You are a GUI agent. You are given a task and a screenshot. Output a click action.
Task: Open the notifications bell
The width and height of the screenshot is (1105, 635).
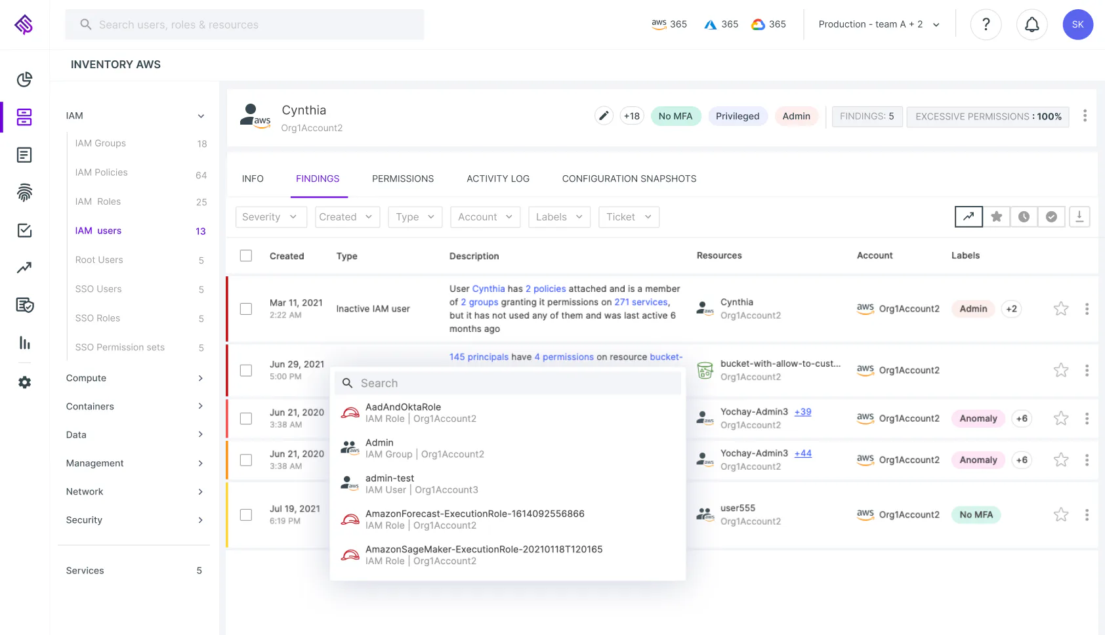pos(1032,24)
